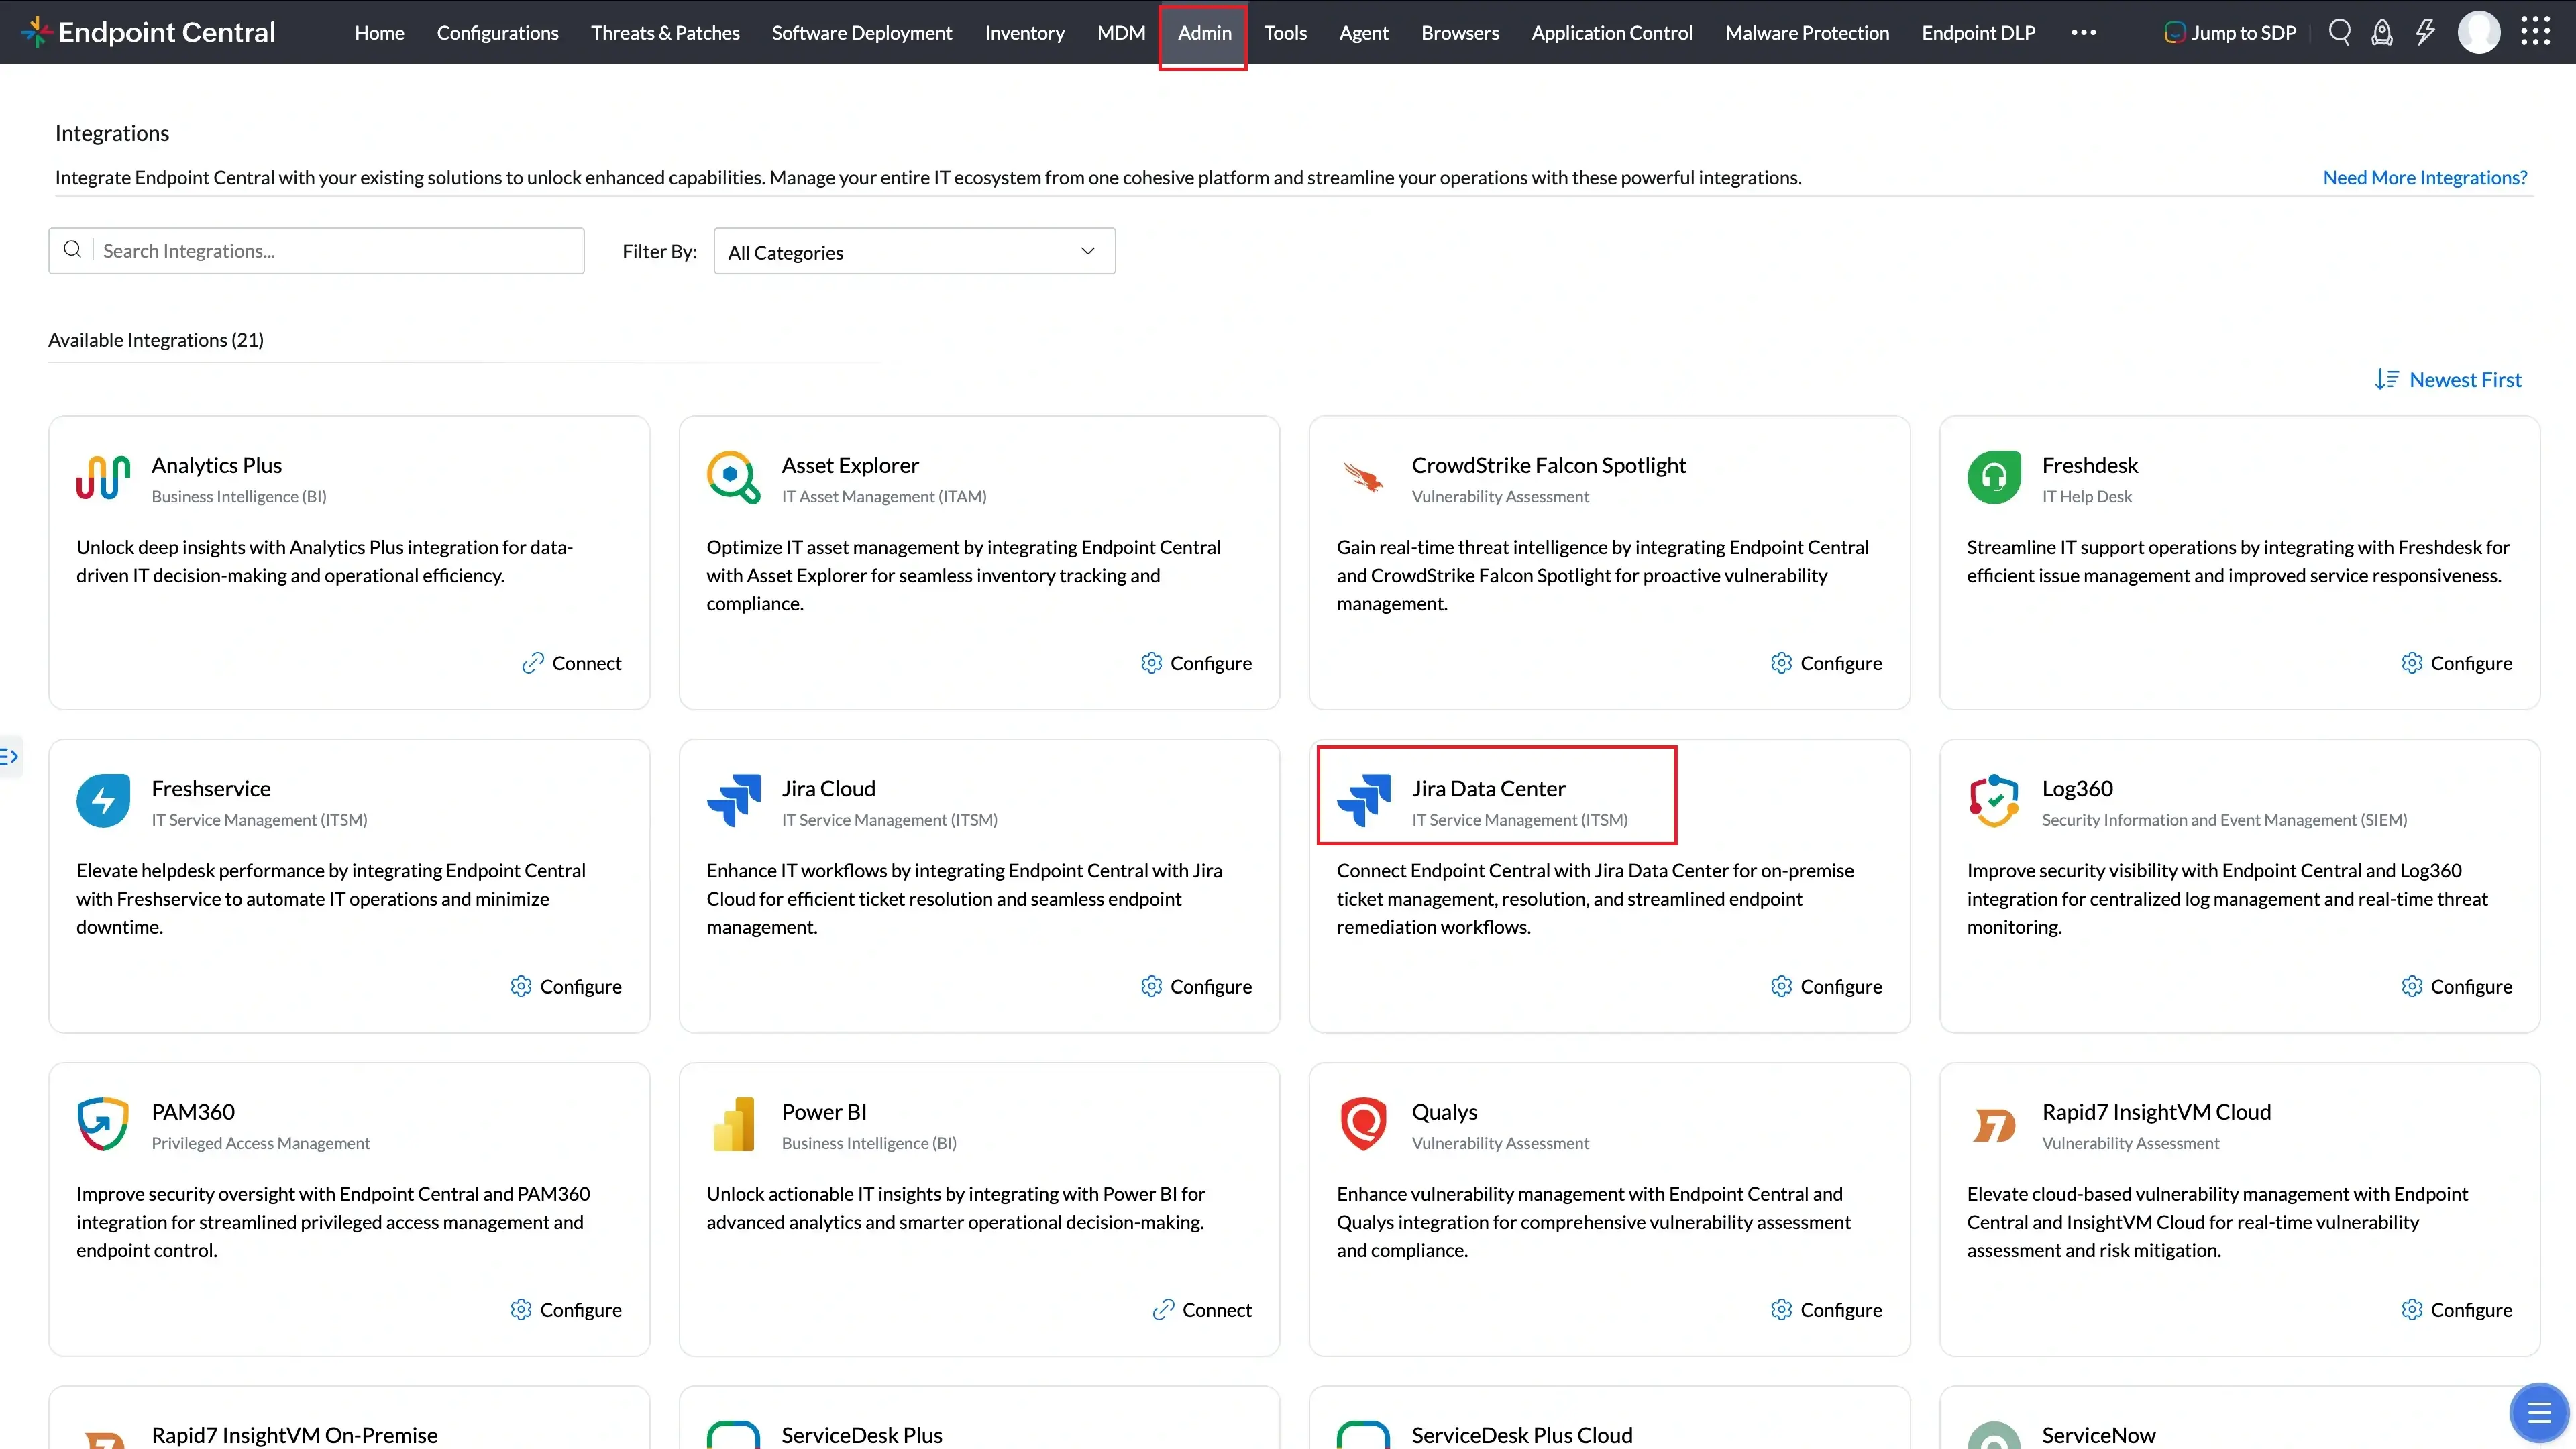Switch to the Browsers tab
Viewport: 2576px width, 1449px height.
point(1460,32)
